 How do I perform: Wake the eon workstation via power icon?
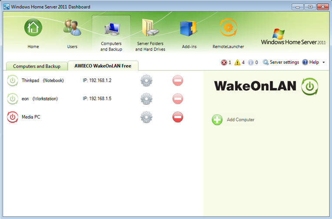click(x=13, y=99)
